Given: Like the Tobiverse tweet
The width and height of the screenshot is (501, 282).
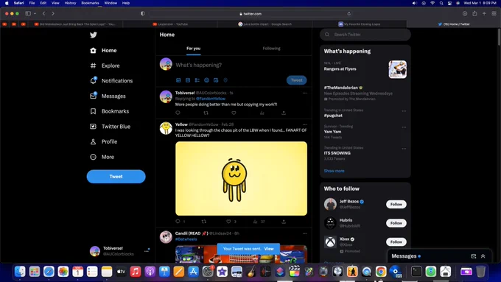Looking at the screenshot, I should (x=234, y=113).
